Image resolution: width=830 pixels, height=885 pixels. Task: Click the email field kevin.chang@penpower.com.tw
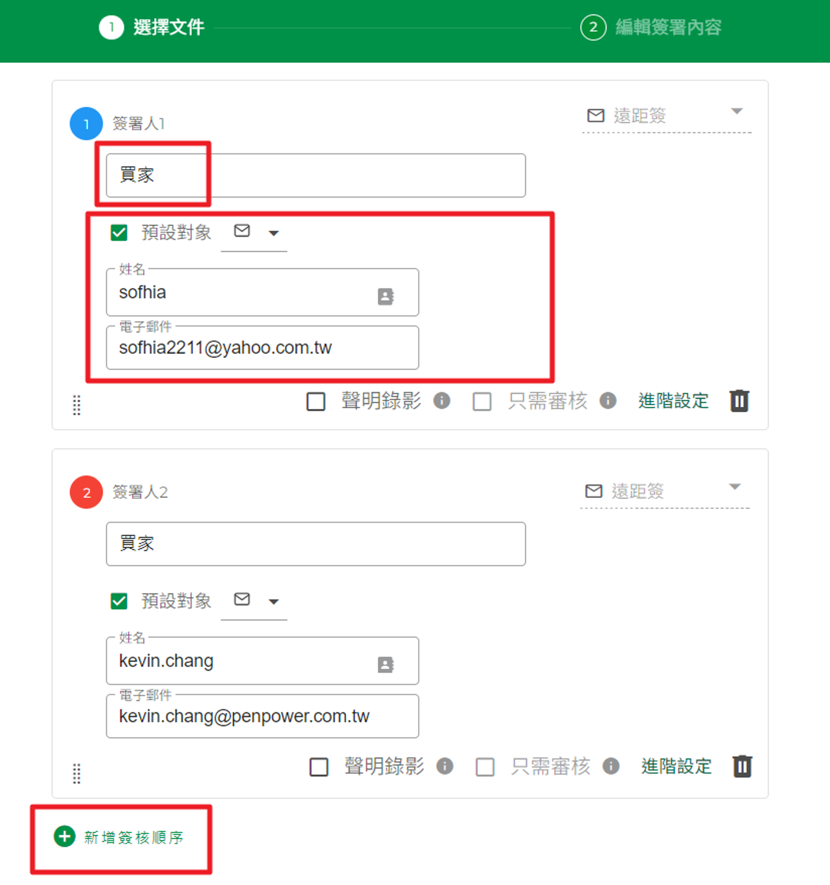(263, 716)
